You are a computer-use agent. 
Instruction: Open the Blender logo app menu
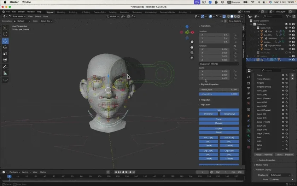click(4, 12)
